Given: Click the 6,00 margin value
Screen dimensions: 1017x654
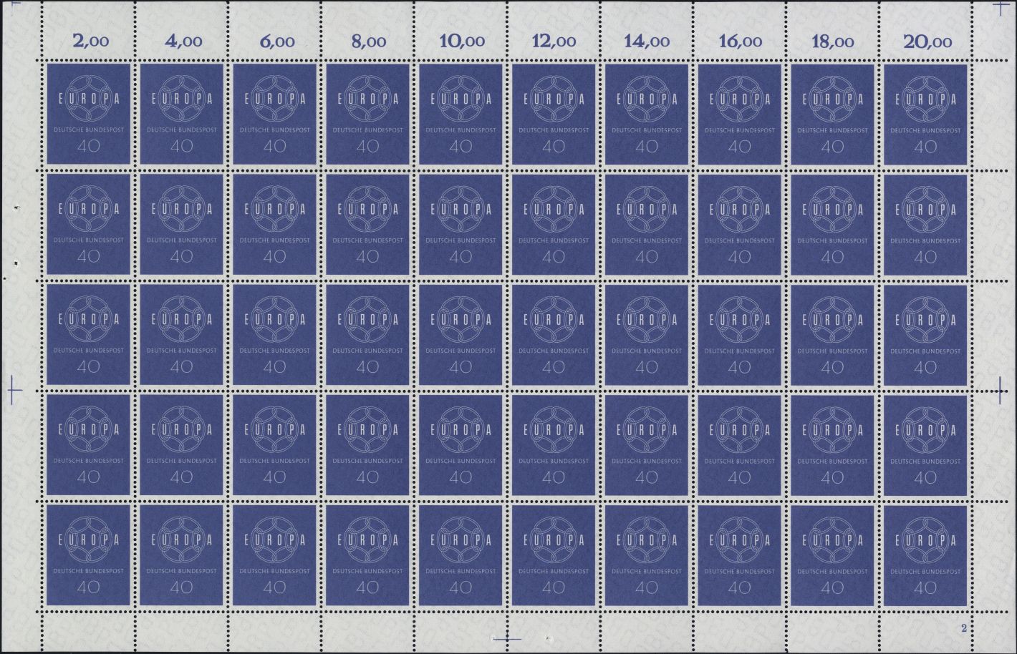Looking at the screenshot, I should pyautogui.click(x=276, y=42).
